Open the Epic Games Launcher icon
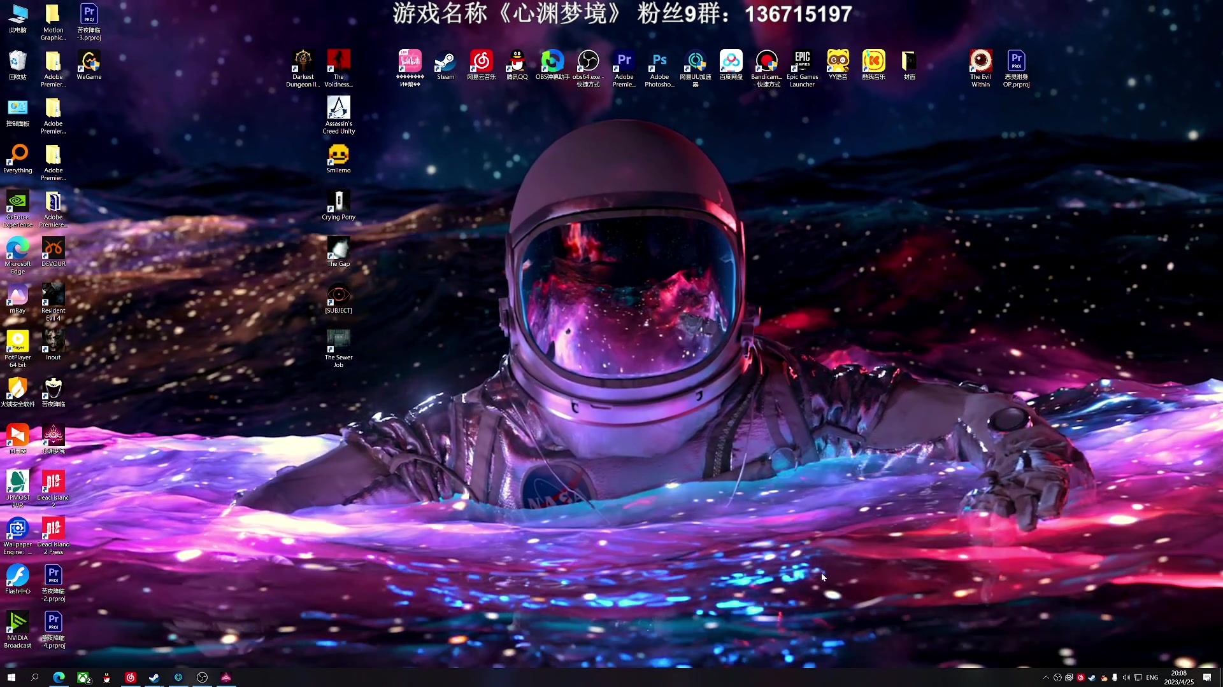The width and height of the screenshot is (1223, 687). point(802,69)
